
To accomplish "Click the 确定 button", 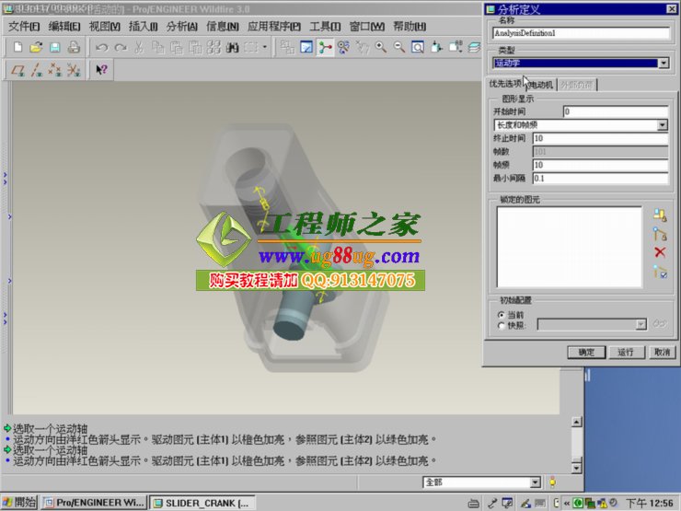I will pyautogui.click(x=586, y=352).
